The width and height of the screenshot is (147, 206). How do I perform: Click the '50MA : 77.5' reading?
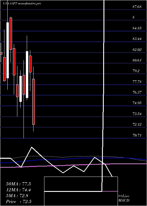[x=18, y=184]
